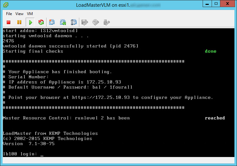
Task: Click '(c) 2002-2015 KEMP Technologies' text
Action: pos(48,138)
